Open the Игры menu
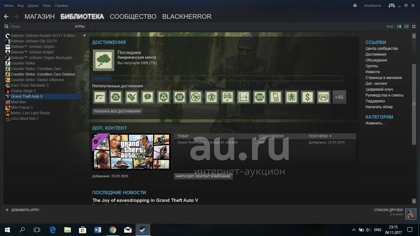 [x=47, y=6]
